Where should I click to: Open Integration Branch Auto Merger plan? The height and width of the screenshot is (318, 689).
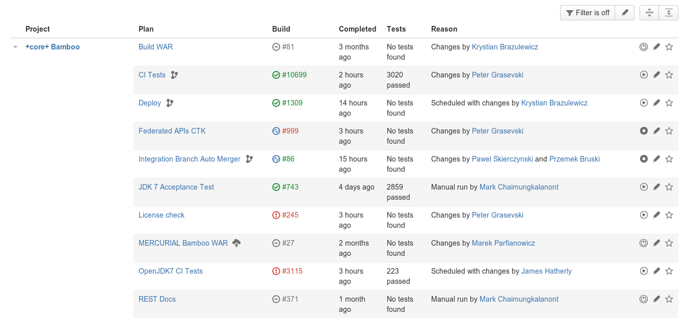[x=189, y=159]
